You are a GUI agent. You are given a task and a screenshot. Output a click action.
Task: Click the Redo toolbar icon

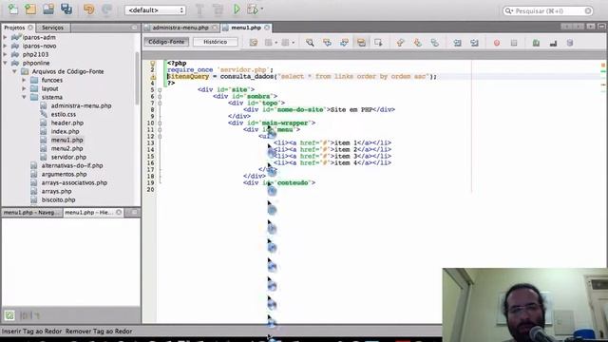click(106, 9)
